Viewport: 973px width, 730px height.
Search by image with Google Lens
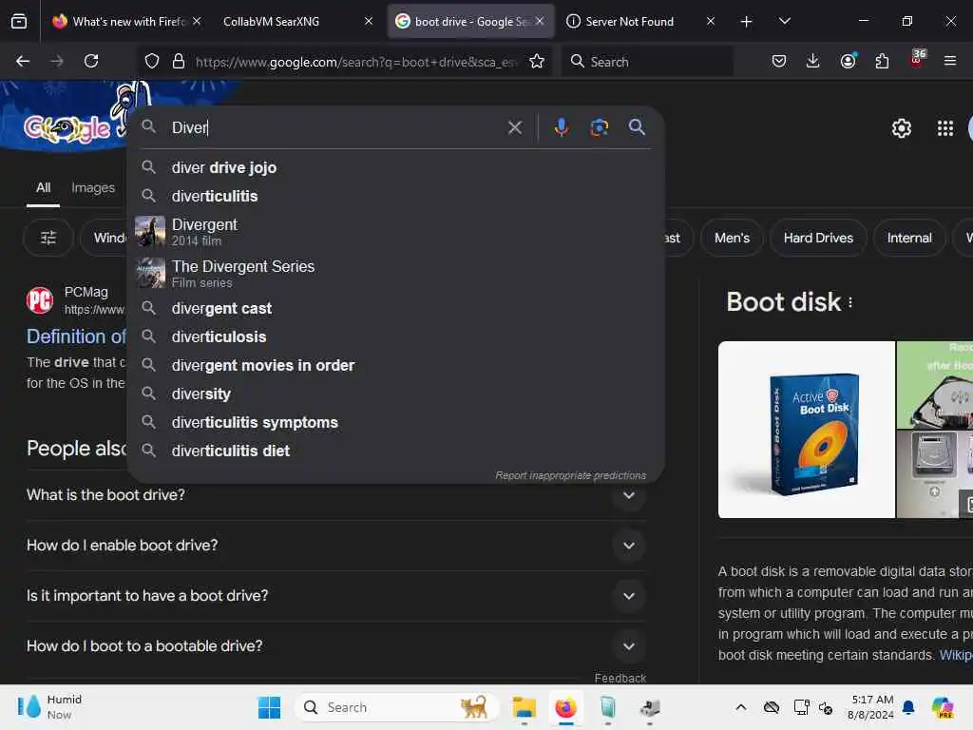tap(599, 127)
